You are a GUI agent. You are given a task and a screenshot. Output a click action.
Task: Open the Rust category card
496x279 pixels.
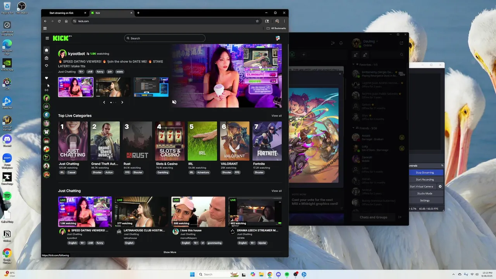click(x=138, y=141)
